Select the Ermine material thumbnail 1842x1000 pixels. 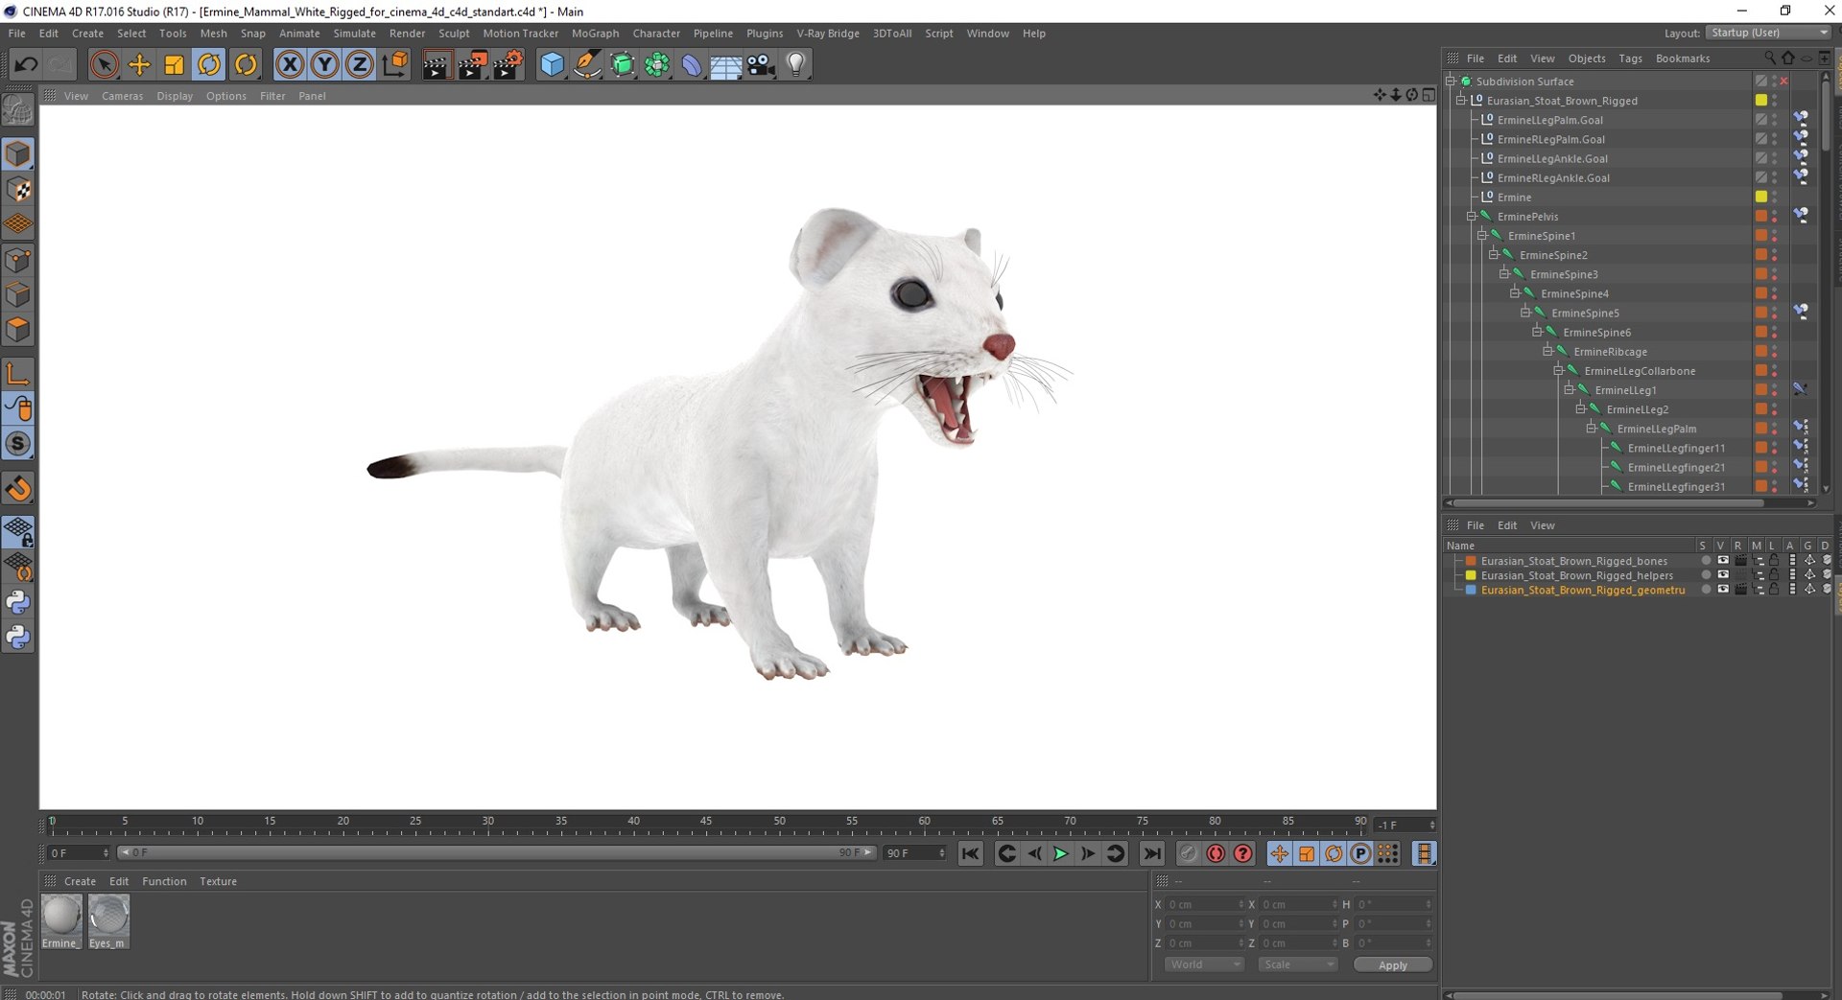pyautogui.click(x=61, y=921)
